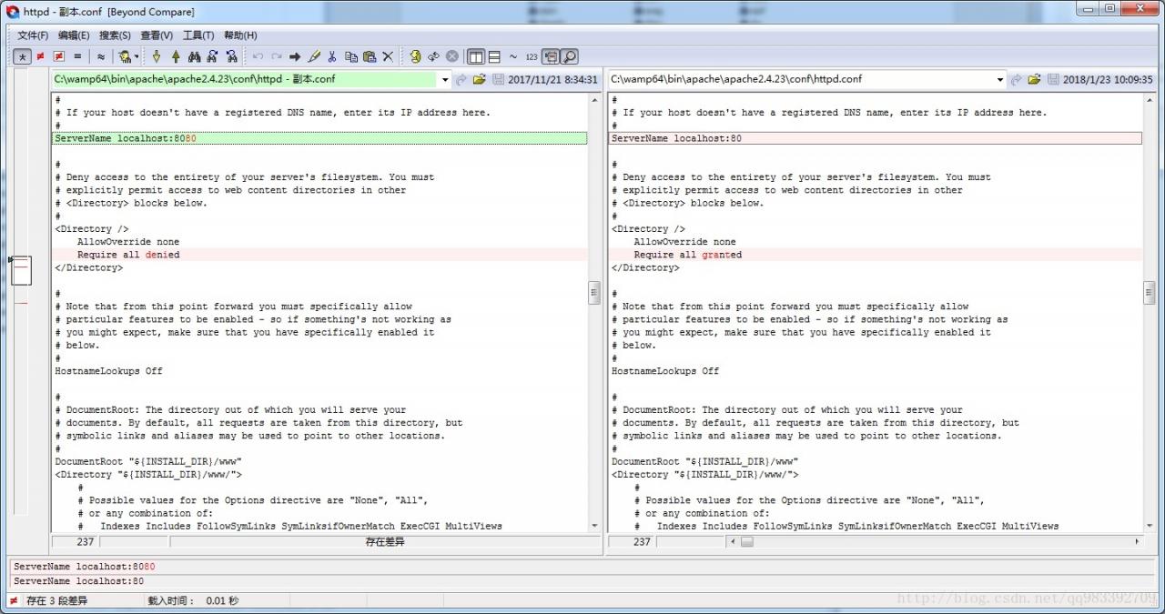Switch to side-by-side layout

point(475,56)
